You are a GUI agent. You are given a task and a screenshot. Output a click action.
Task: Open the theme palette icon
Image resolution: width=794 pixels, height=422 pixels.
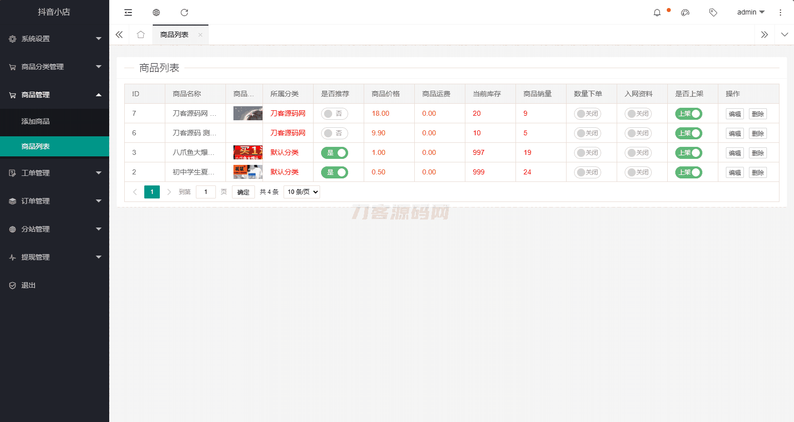coord(685,13)
